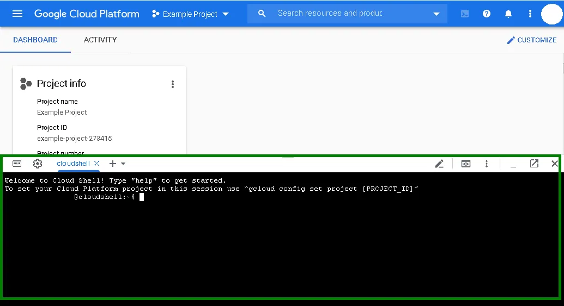The image size is (564, 306).
Task: Open Cloud Shell web preview icon
Action: (x=466, y=164)
